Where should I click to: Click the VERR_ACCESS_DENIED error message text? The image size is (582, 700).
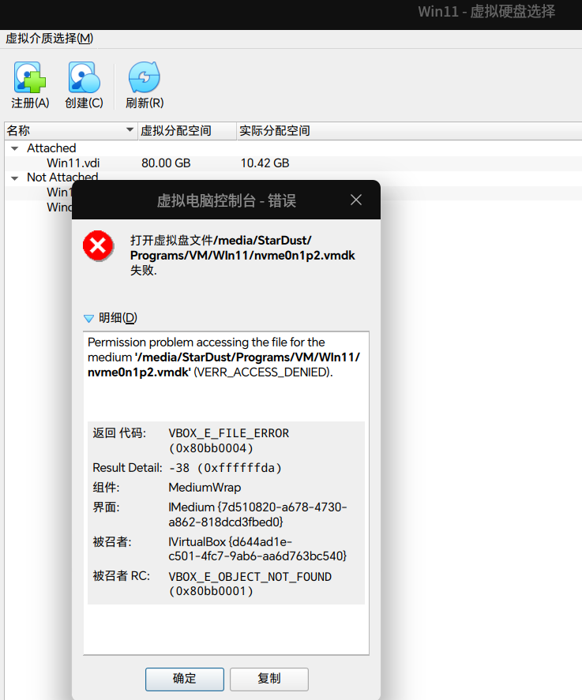coord(223,357)
